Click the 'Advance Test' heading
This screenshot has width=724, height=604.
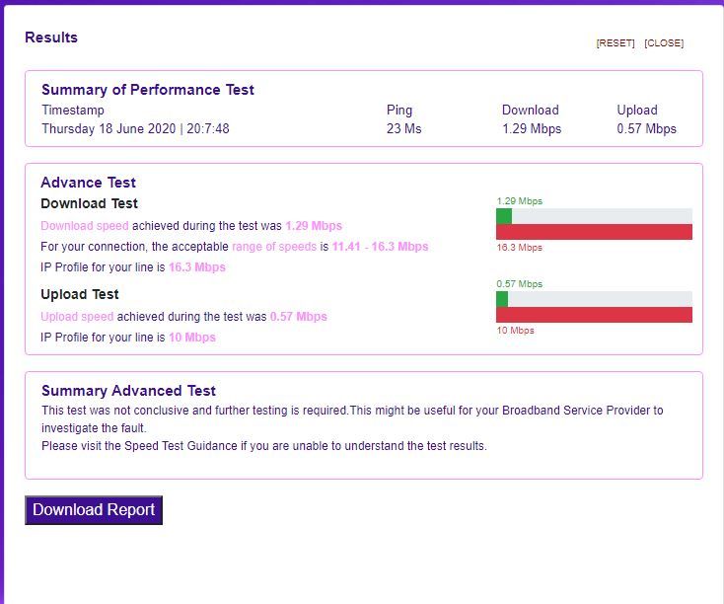(88, 183)
